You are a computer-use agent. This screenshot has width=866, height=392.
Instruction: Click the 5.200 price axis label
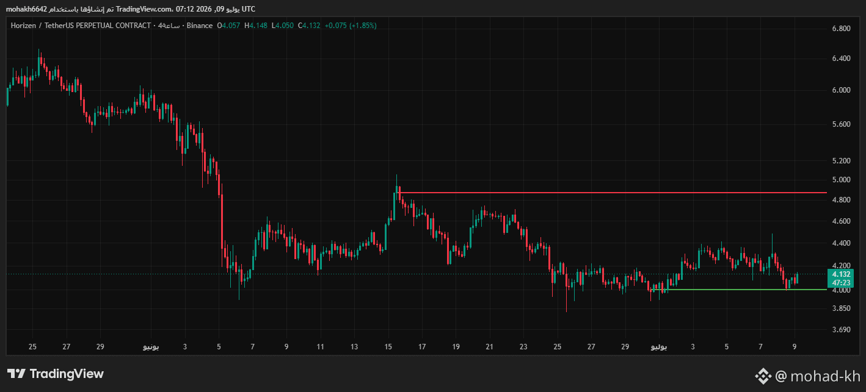[841, 161]
